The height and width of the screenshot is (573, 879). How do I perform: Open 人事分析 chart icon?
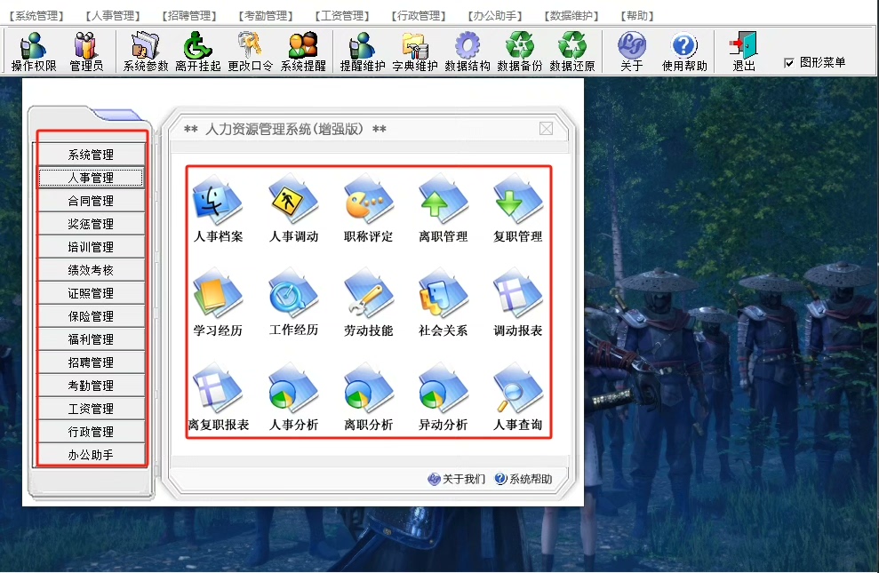tap(293, 396)
